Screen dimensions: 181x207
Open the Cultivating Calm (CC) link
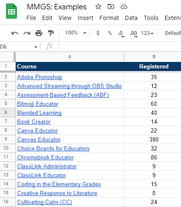coord(44,202)
